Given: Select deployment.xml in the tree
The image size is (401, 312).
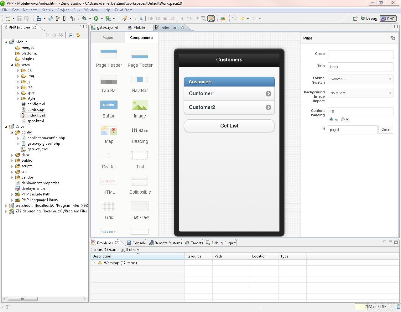Looking at the screenshot, I should pos(32,189).
